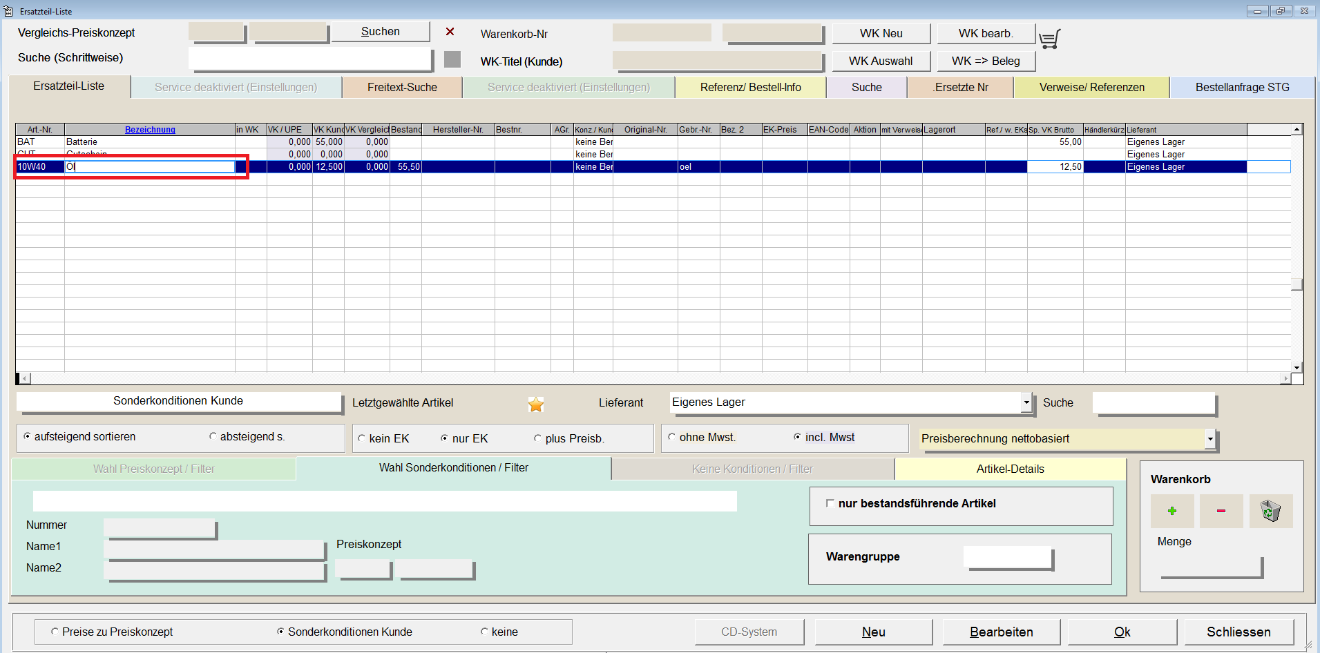This screenshot has height=653, width=1320.
Task: Click the Ersatzteil-Liste title bar application icon
Action: coord(8,11)
